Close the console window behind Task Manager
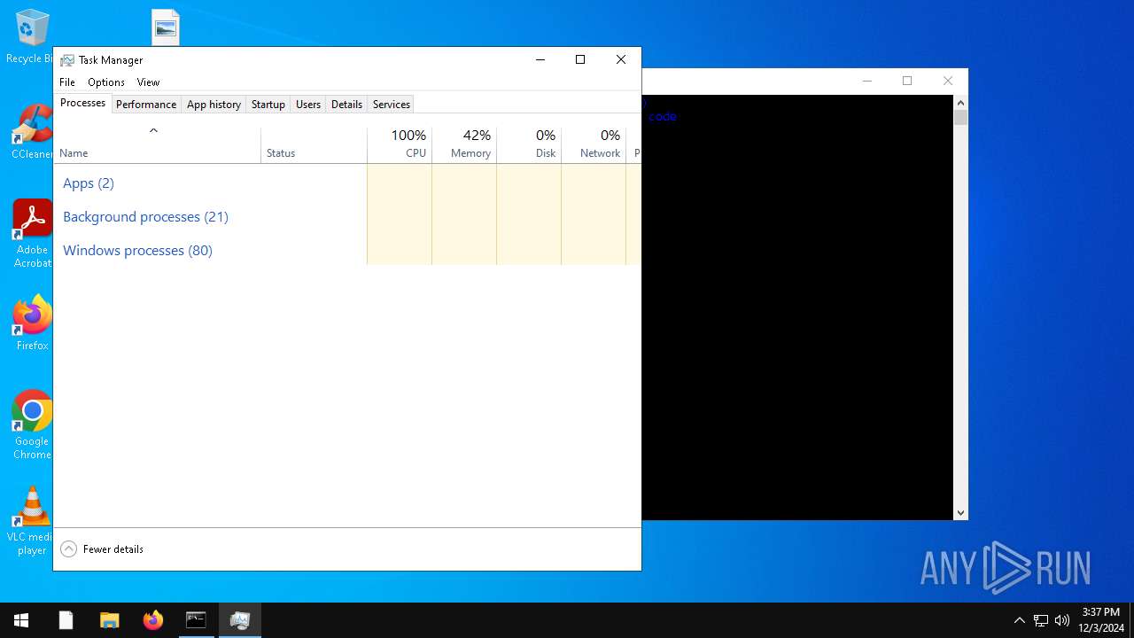The width and height of the screenshot is (1134, 638). pos(948,81)
